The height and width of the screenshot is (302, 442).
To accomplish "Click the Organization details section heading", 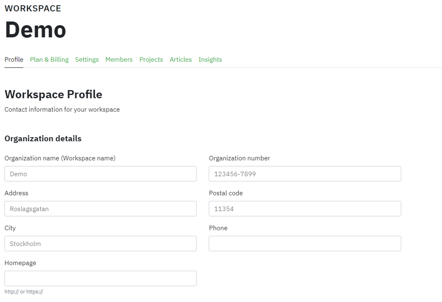I will (43, 138).
